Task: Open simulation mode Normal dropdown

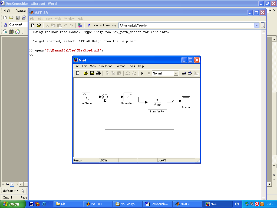Action: (176, 73)
